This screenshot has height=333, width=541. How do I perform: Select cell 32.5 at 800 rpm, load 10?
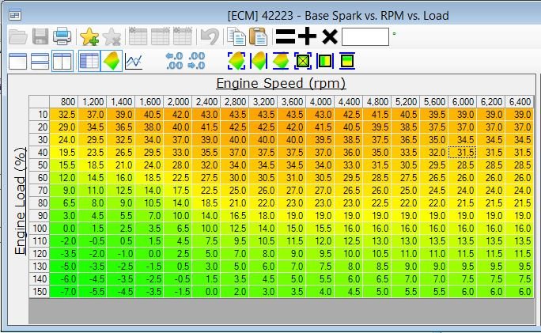coord(64,114)
